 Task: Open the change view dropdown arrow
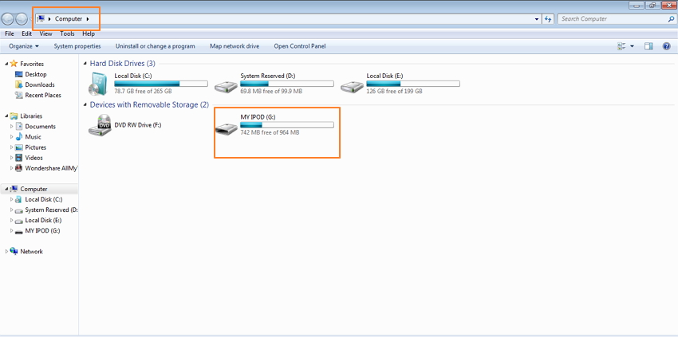click(632, 46)
